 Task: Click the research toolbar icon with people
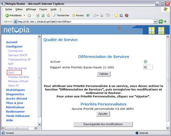pos(121,15)
